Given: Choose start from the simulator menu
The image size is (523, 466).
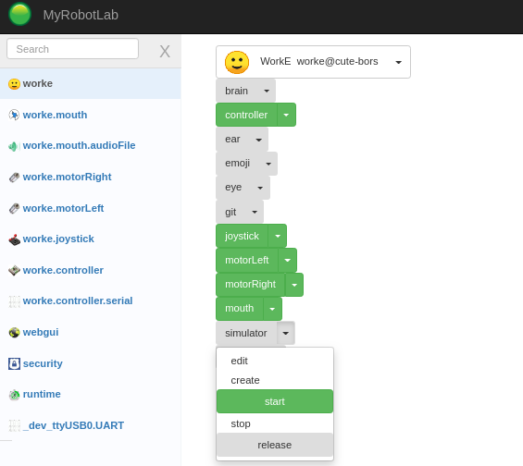Looking at the screenshot, I should [275, 401].
